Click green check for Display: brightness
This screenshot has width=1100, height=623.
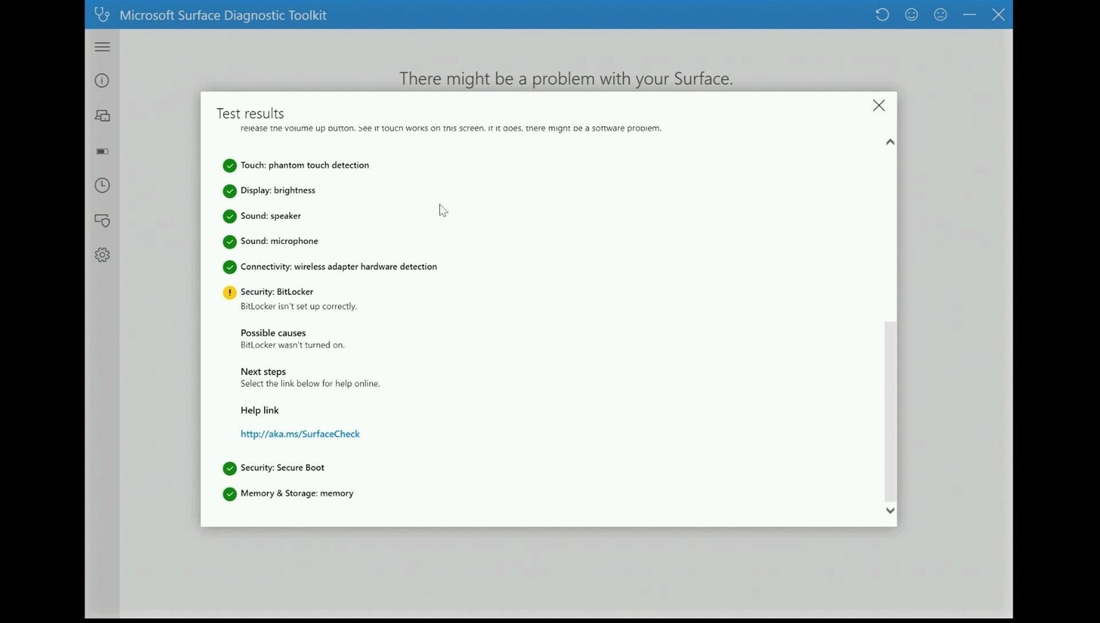click(x=230, y=191)
